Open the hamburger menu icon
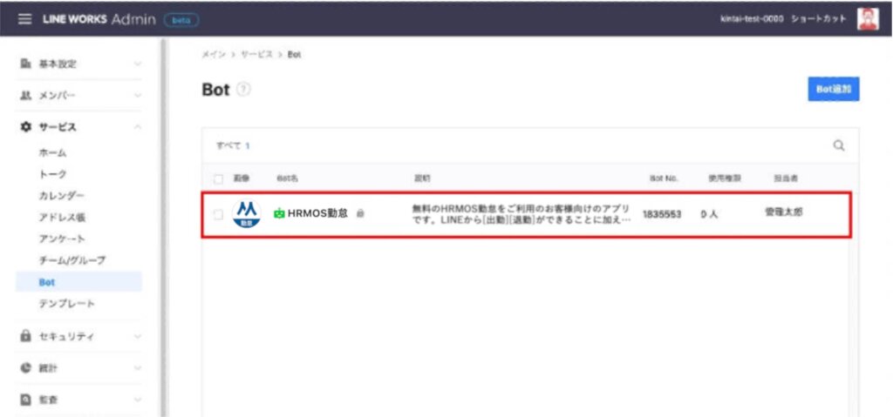This screenshot has height=417, width=893. [24, 19]
